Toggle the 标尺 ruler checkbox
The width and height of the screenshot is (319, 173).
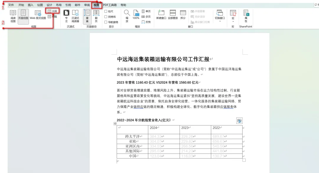pyautogui.click(x=105, y=12)
